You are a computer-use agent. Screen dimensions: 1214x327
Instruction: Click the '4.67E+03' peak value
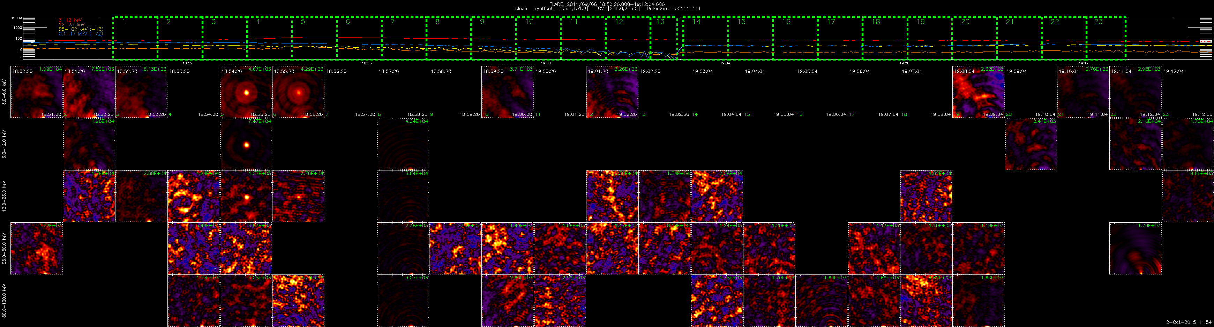[x=260, y=69]
